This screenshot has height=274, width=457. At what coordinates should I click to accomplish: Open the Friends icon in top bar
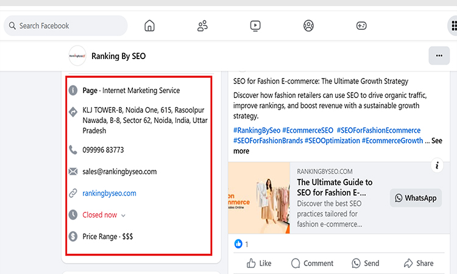coord(202,26)
